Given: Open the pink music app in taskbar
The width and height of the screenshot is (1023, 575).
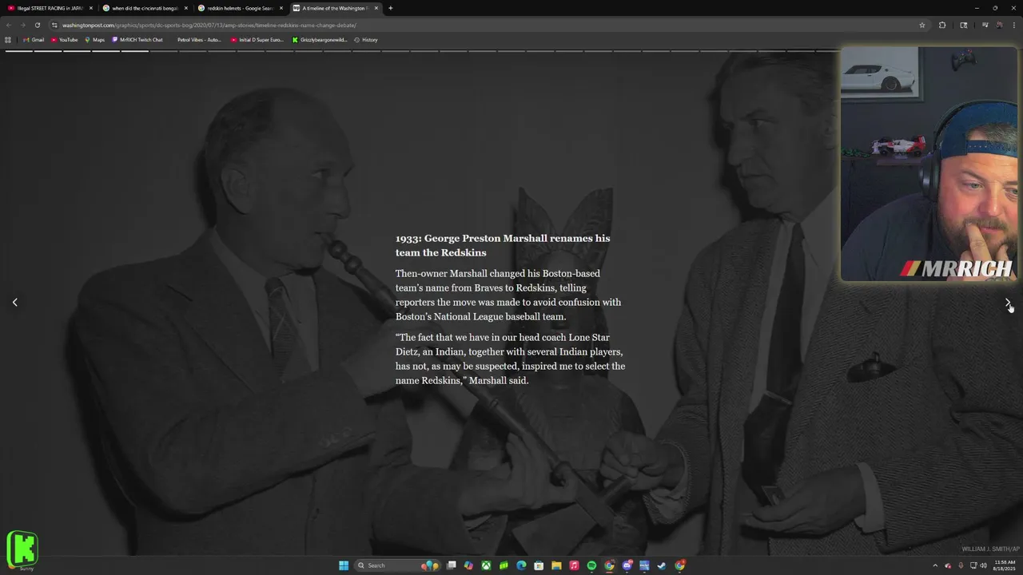Looking at the screenshot, I should point(574,565).
